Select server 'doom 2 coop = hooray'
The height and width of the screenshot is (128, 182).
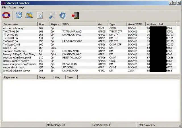point(89,61)
